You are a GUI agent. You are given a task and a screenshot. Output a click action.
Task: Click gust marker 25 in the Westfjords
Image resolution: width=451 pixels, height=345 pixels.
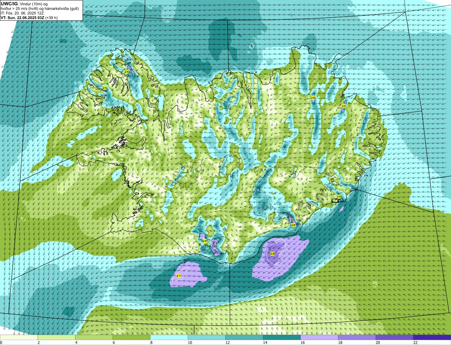click(105, 88)
